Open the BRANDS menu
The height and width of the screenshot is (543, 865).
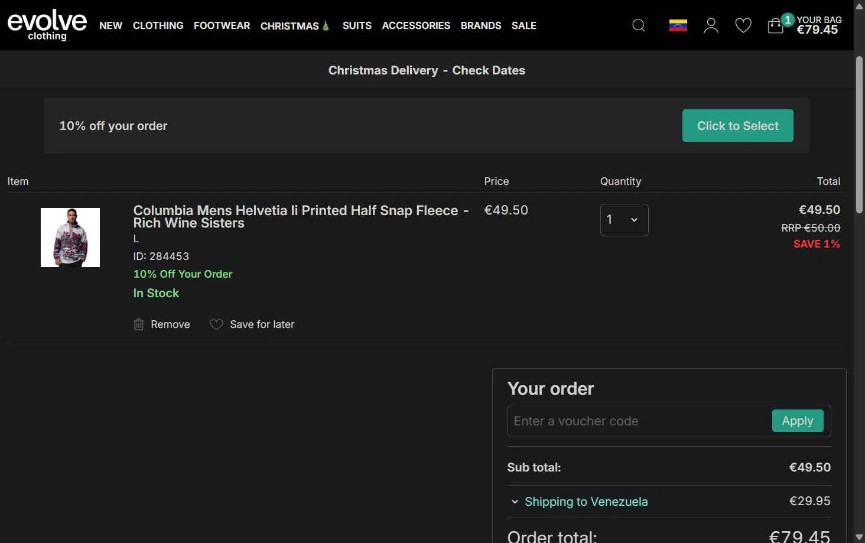(481, 25)
